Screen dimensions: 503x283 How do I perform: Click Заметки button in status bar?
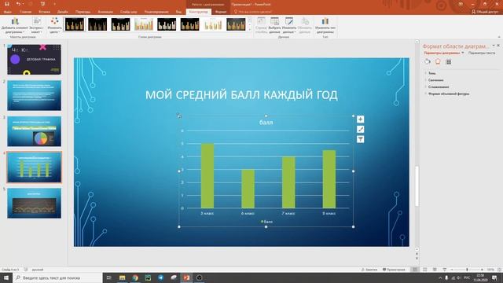369,270
